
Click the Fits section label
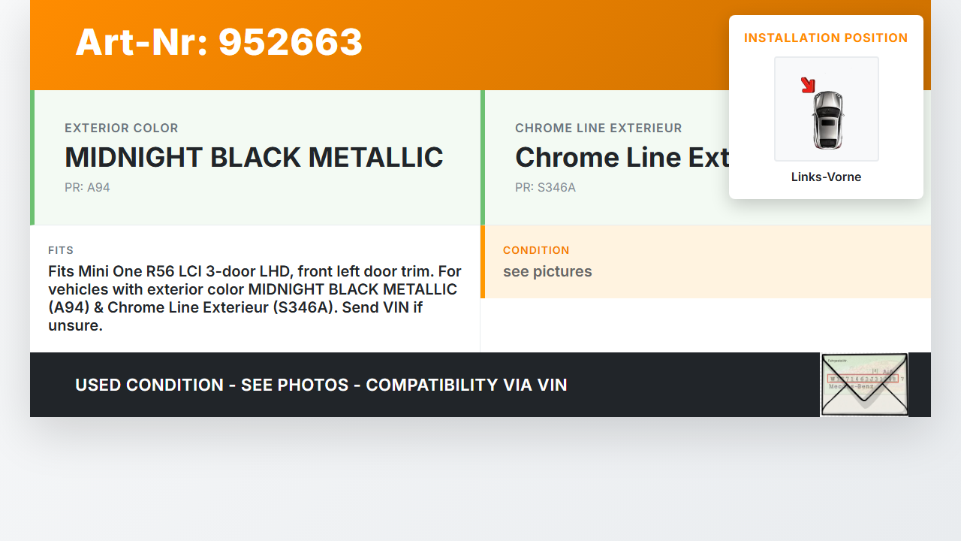[61, 250]
